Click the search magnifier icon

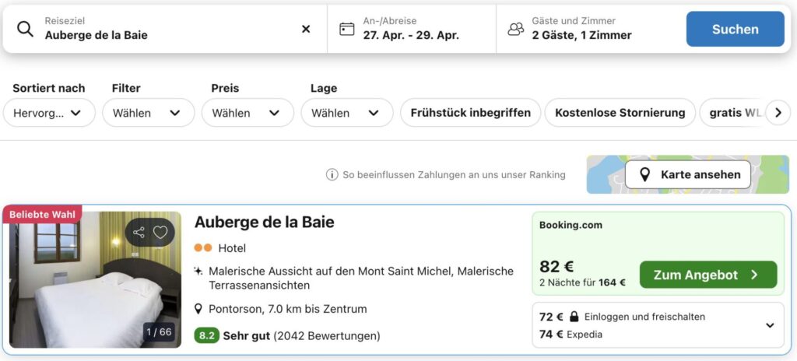tap(25, 30)
